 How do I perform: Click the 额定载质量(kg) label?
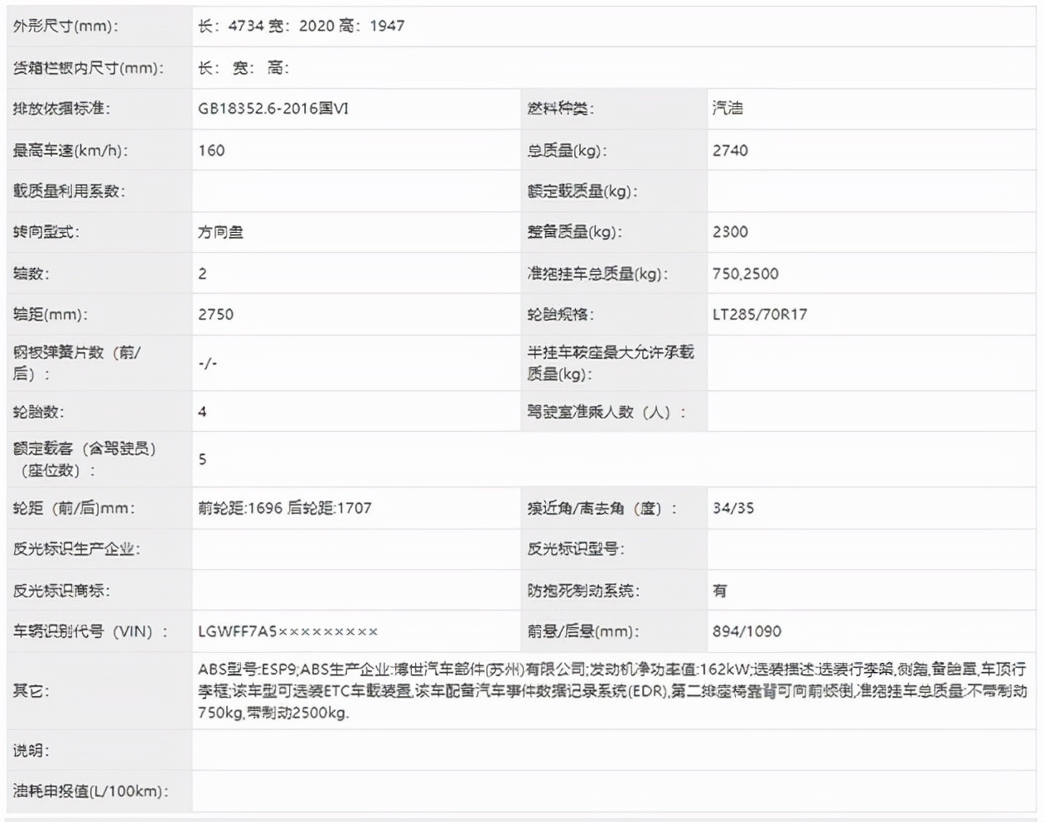(582, 191)
